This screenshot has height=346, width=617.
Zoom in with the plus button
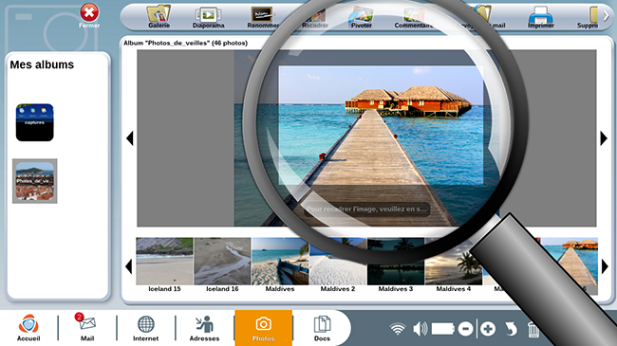click(488, 329)
